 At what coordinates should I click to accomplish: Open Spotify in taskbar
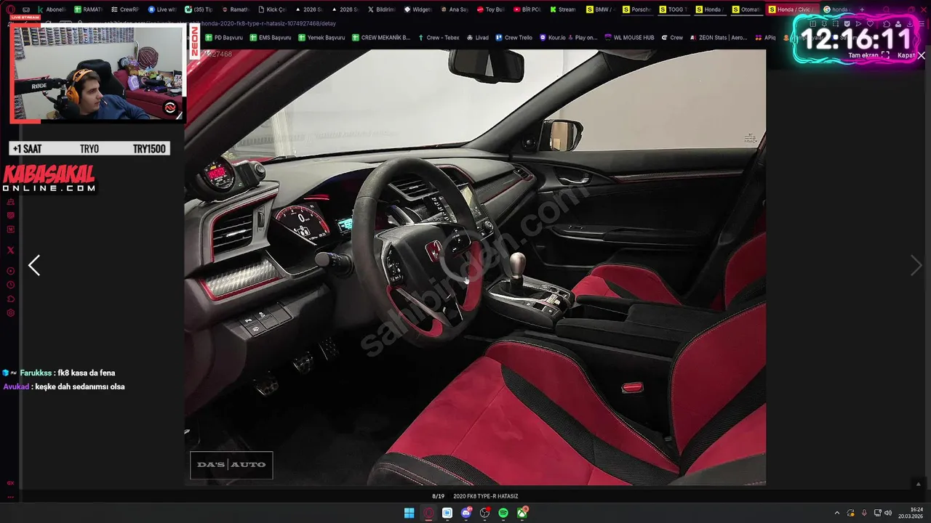[x=503, y=513]
